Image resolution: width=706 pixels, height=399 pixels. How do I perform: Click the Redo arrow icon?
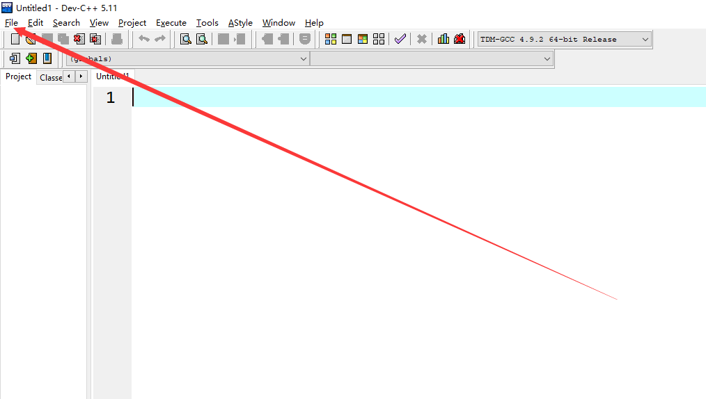pos(160,39)
